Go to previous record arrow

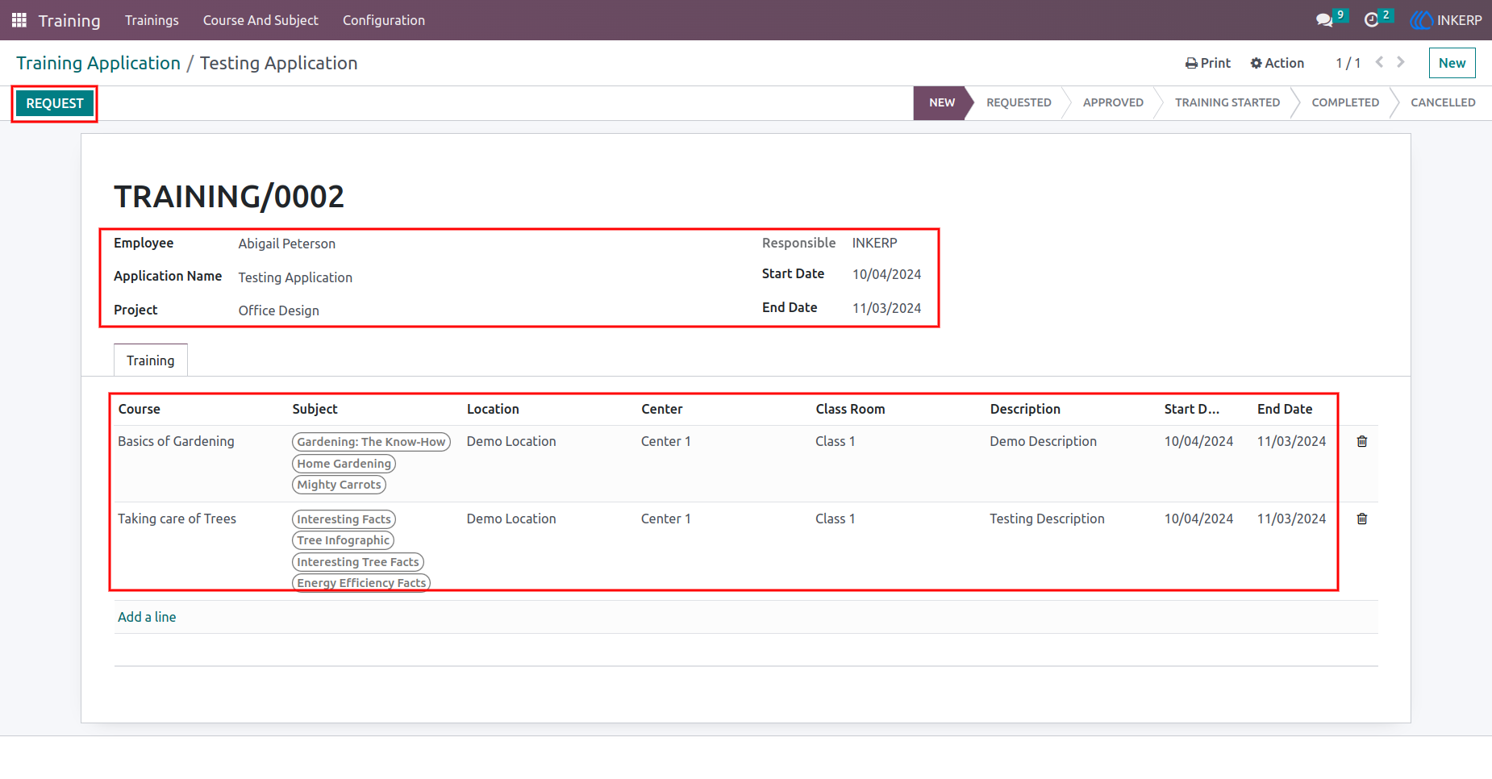point(1380,62)
